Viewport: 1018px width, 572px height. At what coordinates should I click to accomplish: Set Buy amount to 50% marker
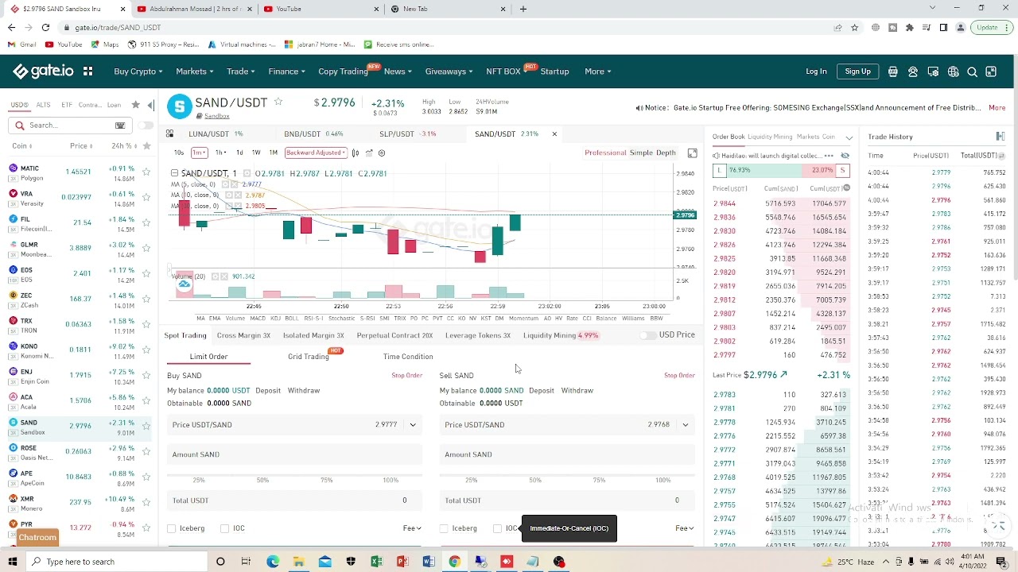pyautogui.click(x=262, y=480)
